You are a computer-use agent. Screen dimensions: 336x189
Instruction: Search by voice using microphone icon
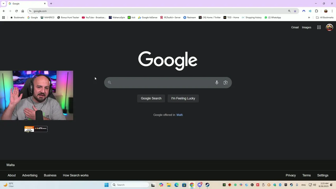pyautogui.click(x=217, y=82)
